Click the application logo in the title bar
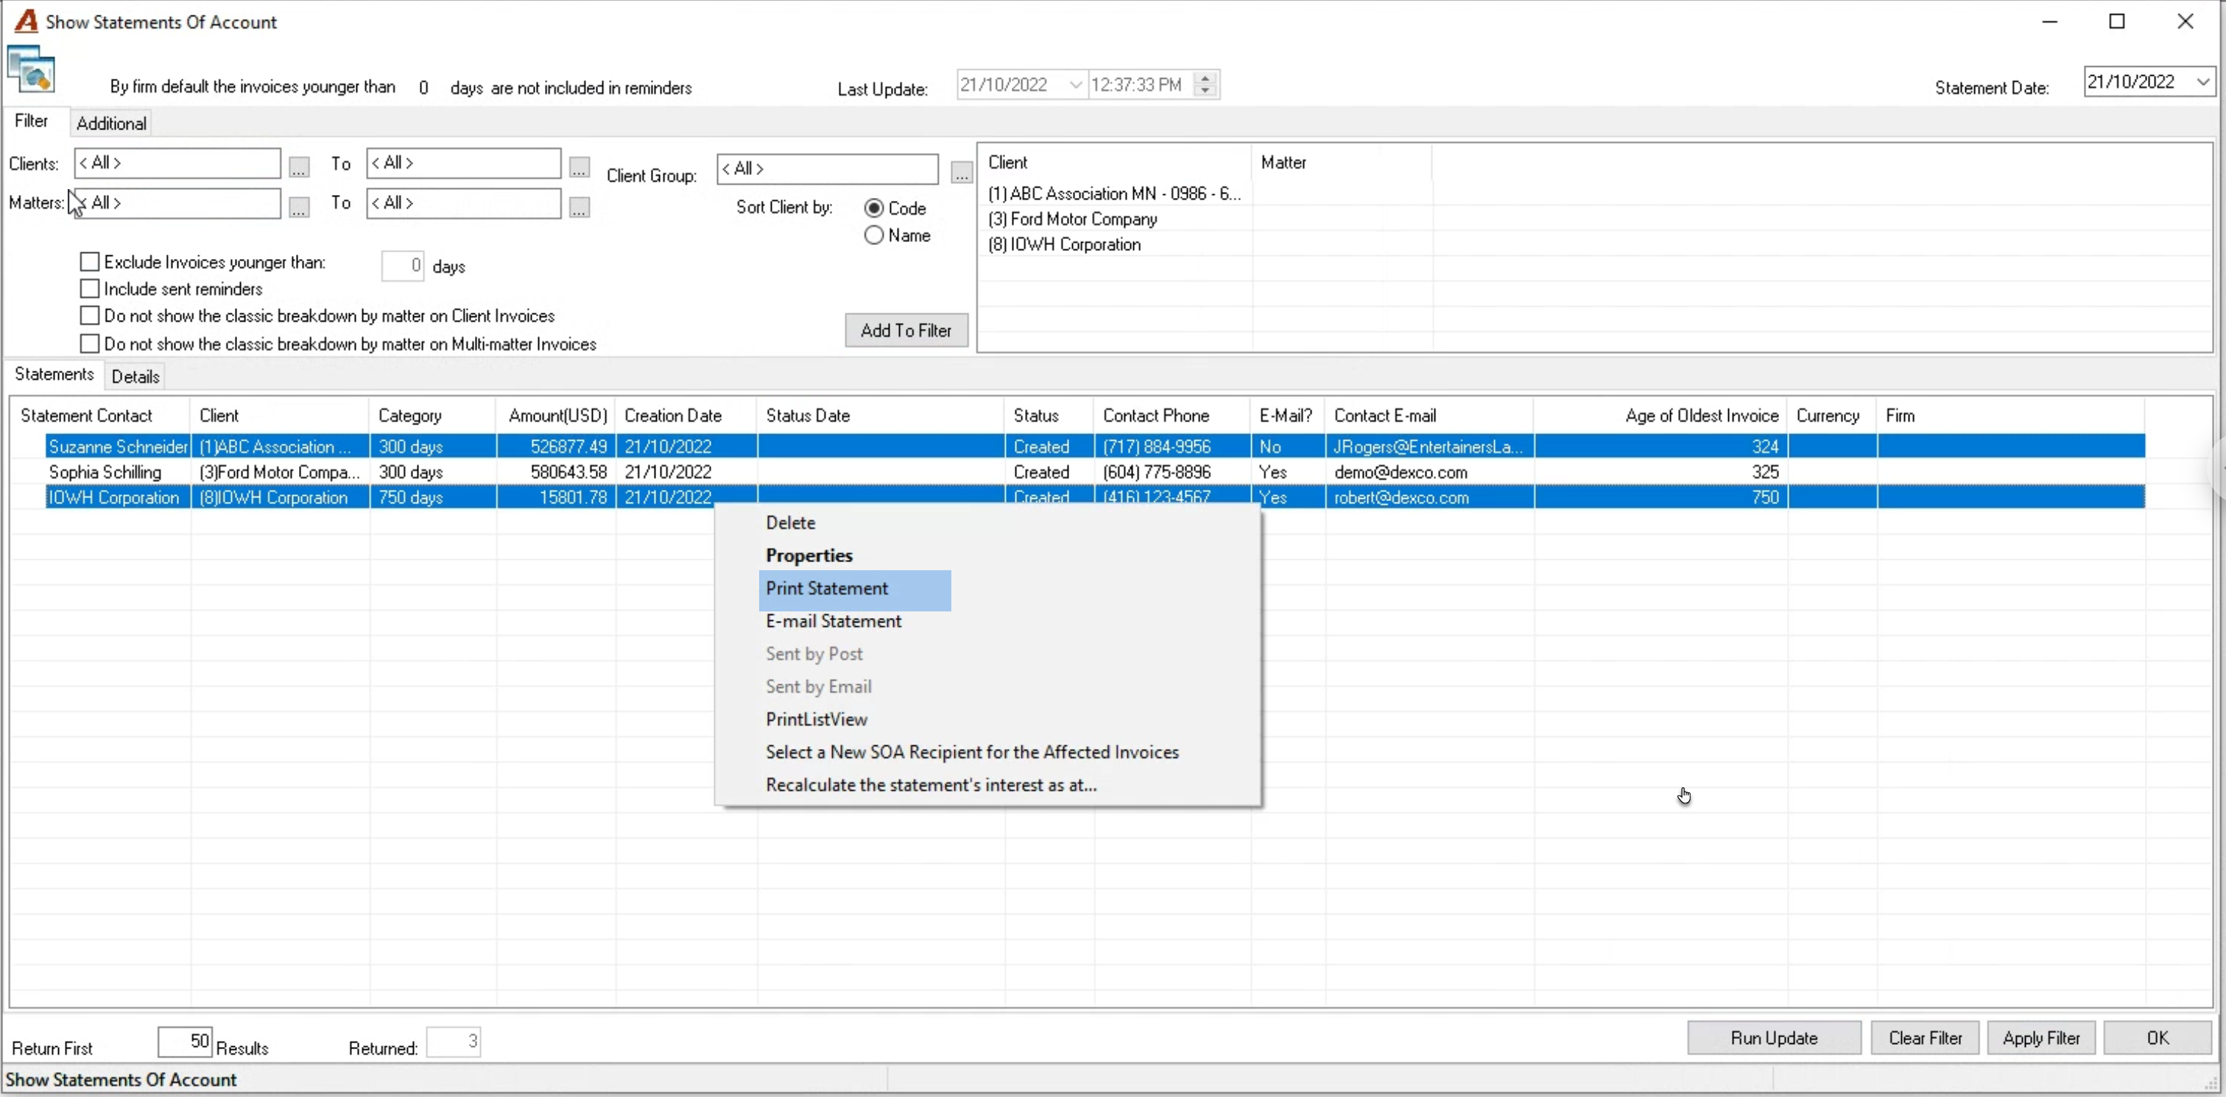This screenshot has width=2226, height=1097. pos(26,21)
